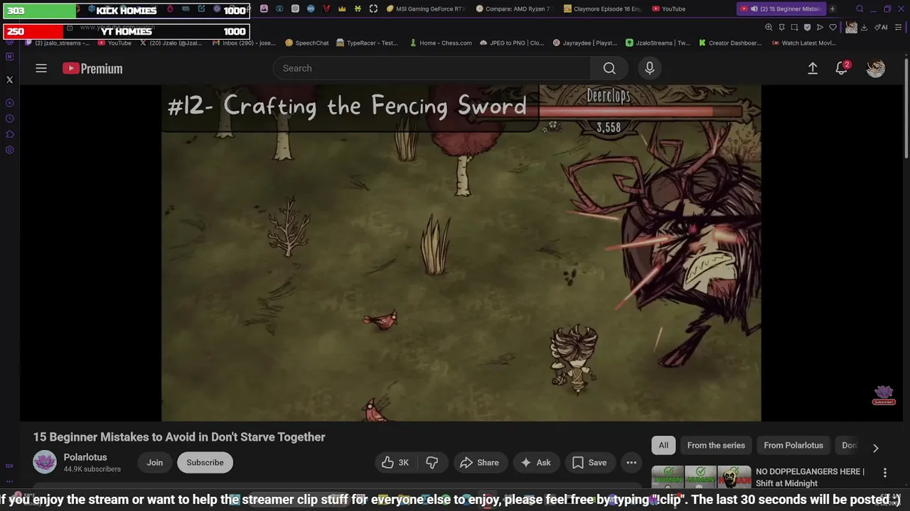Click the page vertical scrollbar
Image resolution: width=910 pixels, height=511 pixels.
(906, 106)
